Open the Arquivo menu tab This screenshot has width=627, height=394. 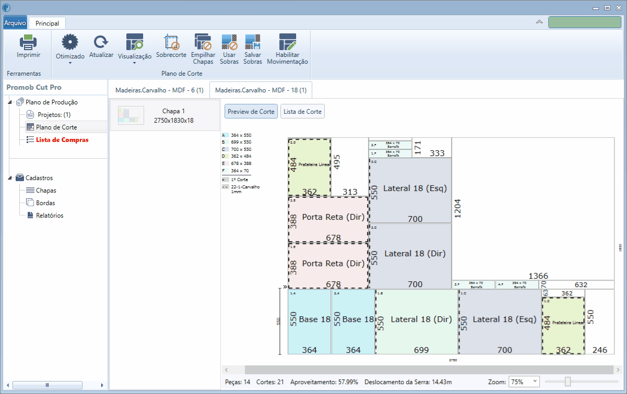point(15,23)
